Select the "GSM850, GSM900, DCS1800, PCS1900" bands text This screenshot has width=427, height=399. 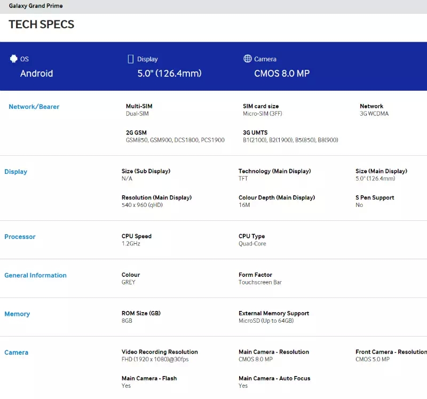click(175, 140)
